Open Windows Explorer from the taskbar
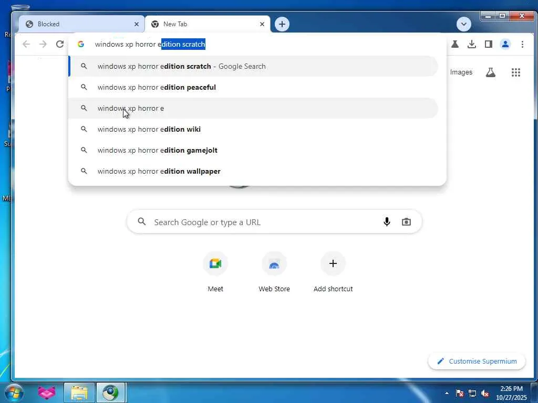 pyautogui.click(x=79, y=393)
